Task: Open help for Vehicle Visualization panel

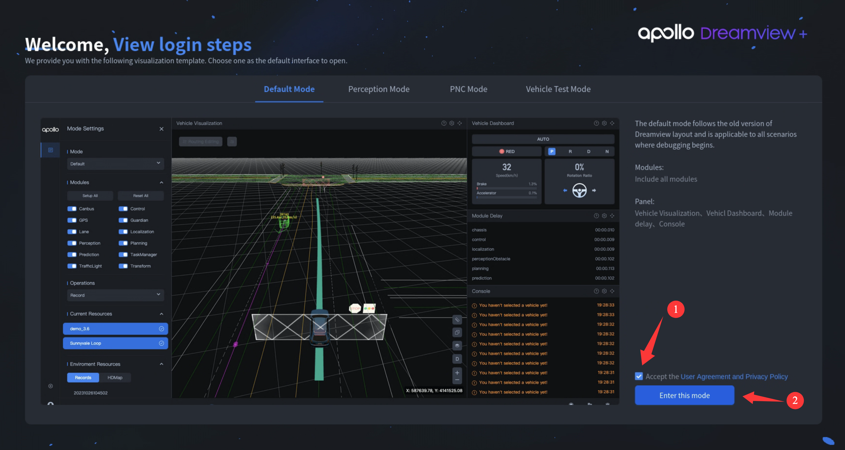Action: (x=443, y=123)
